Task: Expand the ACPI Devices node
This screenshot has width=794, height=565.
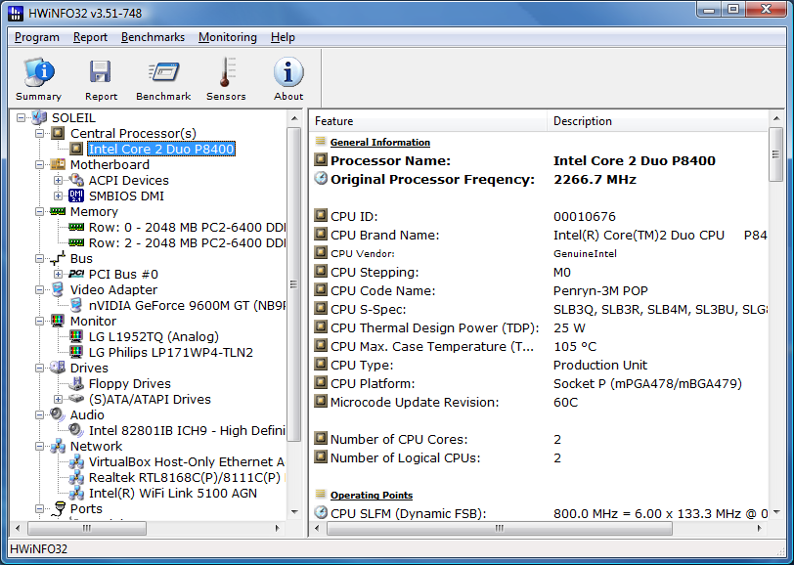Action: 59,180
